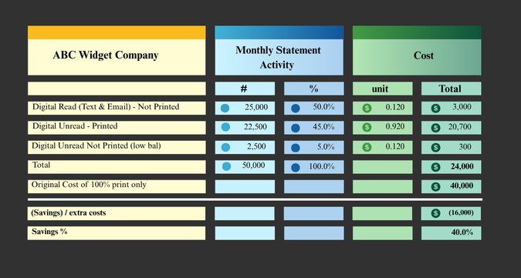The width and height of the screenshot is (521, 278).
Task: Click the blue circle icon beside 25,000
Action: pos(225,108)
